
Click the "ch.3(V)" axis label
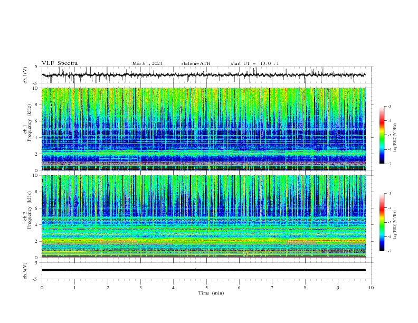25,271
